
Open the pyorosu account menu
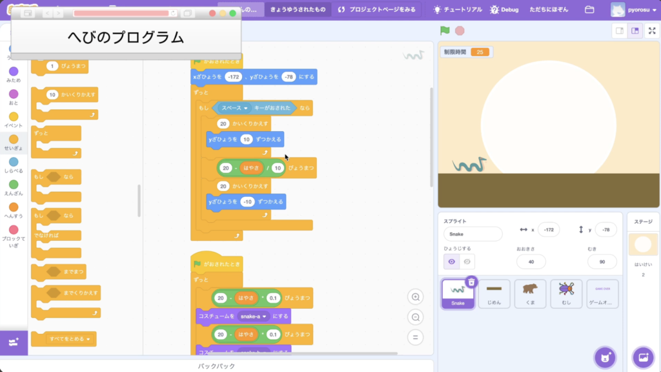pyautogui.click(x=635, y=10)
